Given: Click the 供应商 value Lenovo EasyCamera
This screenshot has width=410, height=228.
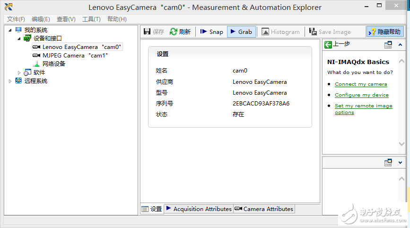Looking at the screenshot, I should click(260, 82).
